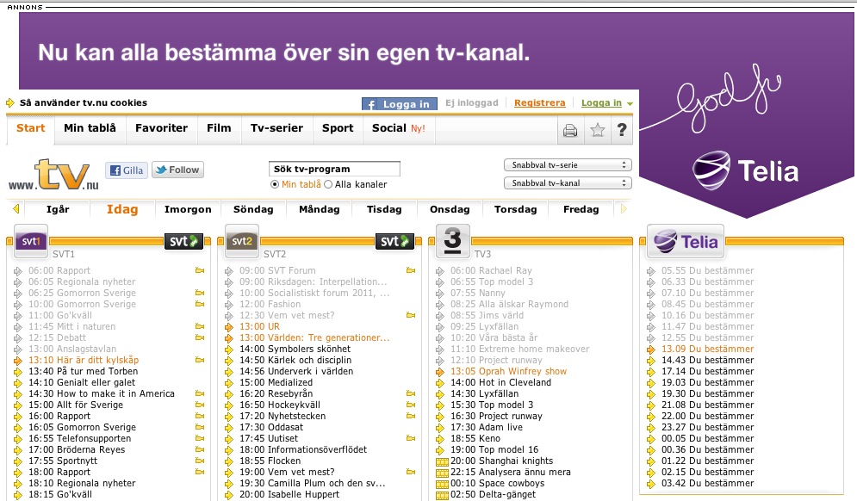Click film icon beside 22:15 Analysera ännu mera
This screenshot has width=857, height=501.
(x=442, y=473)
